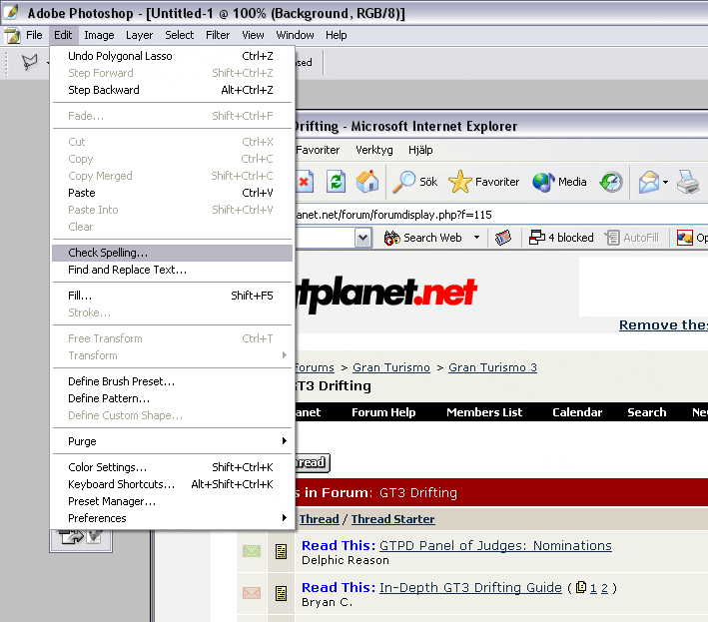Open the Search Web dropdown arrow
The height and width of the screenshot is (622, 708).
click(x=476, y=237)
